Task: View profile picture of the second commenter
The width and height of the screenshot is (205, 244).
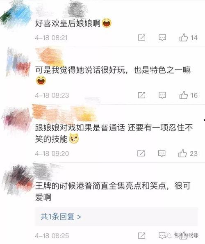Action: coord(18,62)
